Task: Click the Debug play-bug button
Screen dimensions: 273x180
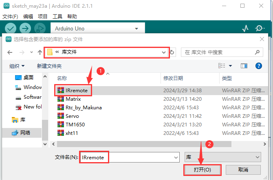Action: pyautogui.click(x=40, y=28)
